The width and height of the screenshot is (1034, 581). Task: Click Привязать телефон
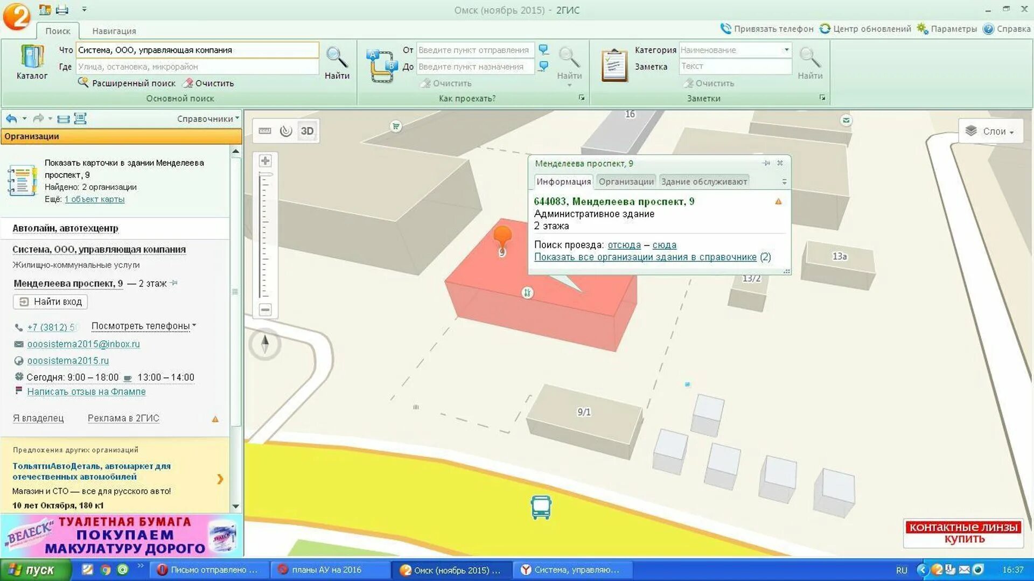pos(767,29)
